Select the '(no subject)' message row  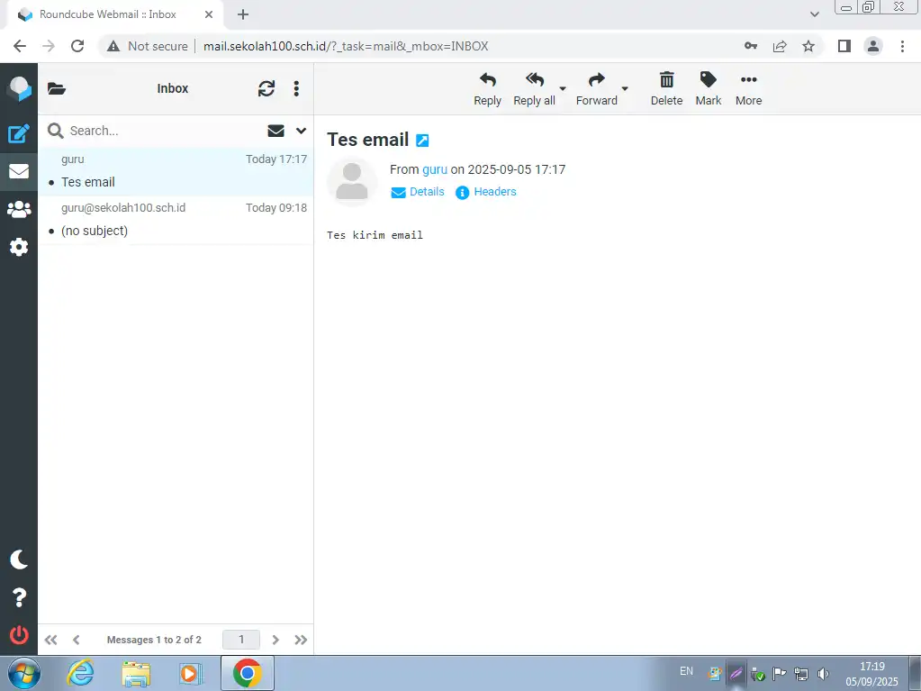tap(176, 220)
